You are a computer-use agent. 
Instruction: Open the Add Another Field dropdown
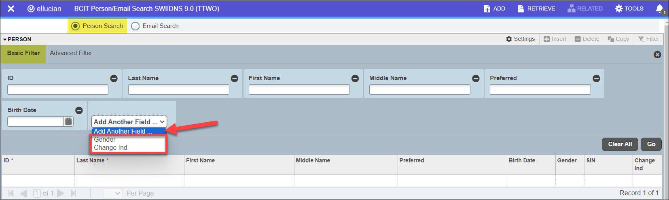(129, 122)
